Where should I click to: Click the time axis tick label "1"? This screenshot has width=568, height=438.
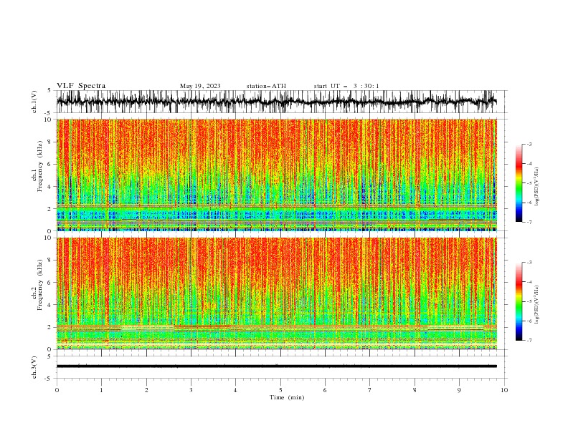click(x=101, y=390)
